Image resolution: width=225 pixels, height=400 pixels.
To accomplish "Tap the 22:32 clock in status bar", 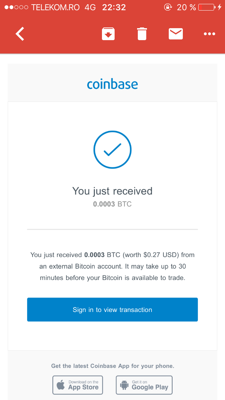I will 114,7.
